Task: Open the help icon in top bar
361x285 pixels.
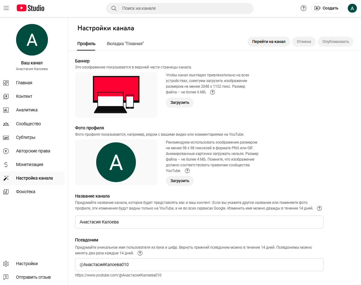Action: [303, 8]
